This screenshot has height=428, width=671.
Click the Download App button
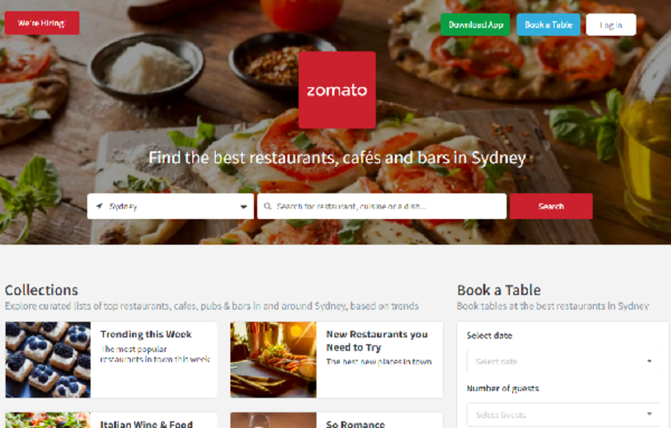pos(475,25)
